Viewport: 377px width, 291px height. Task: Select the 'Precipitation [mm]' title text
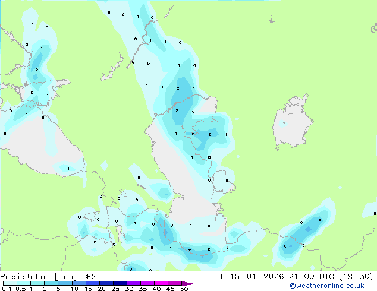coord(39,277)
